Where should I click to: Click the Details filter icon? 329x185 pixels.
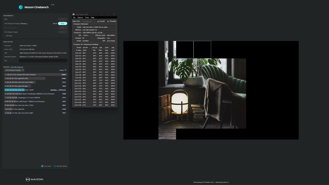click(x=65, y=70)
